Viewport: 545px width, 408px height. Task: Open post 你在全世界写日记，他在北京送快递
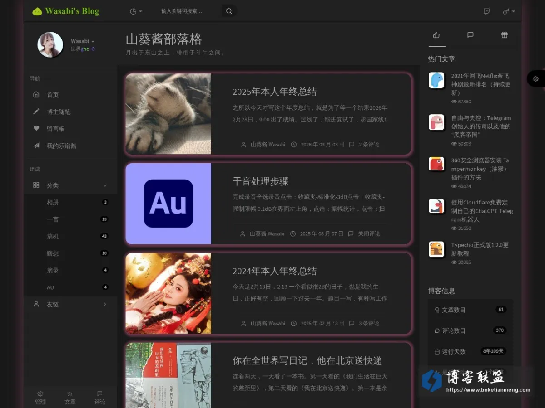(307, 361)
